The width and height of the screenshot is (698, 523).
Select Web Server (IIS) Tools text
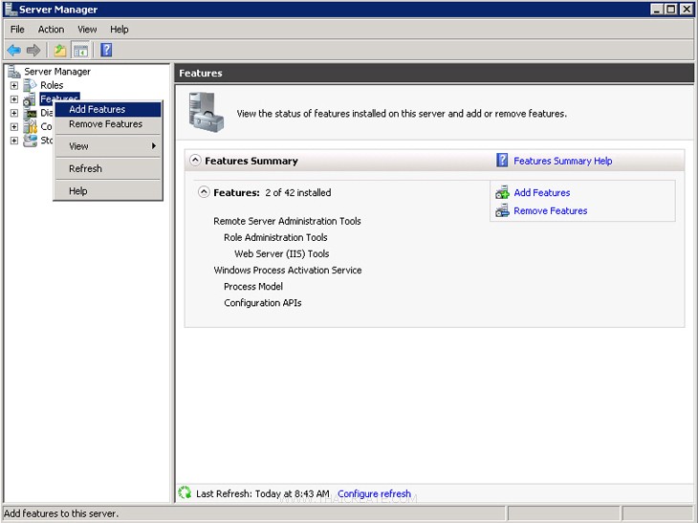click(x=282, y=253)
